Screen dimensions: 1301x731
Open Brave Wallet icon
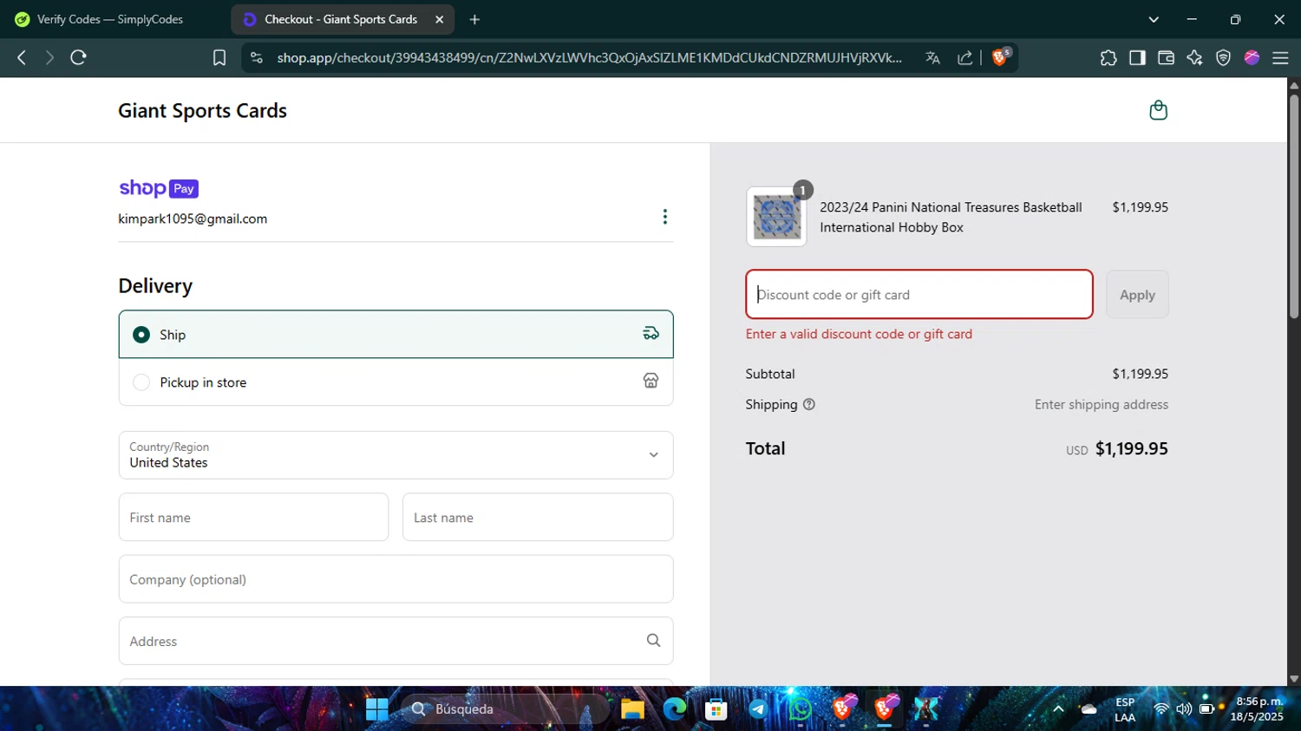pos(1166,57)
